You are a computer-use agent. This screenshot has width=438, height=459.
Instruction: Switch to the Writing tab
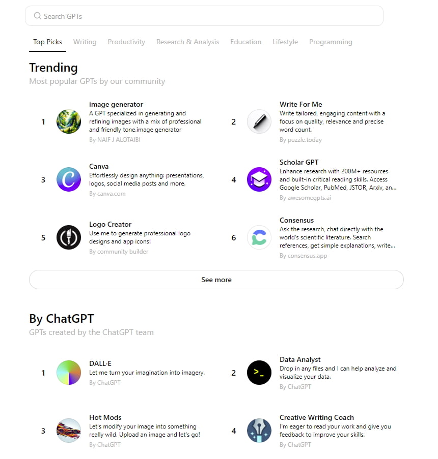tap(85, 42)
